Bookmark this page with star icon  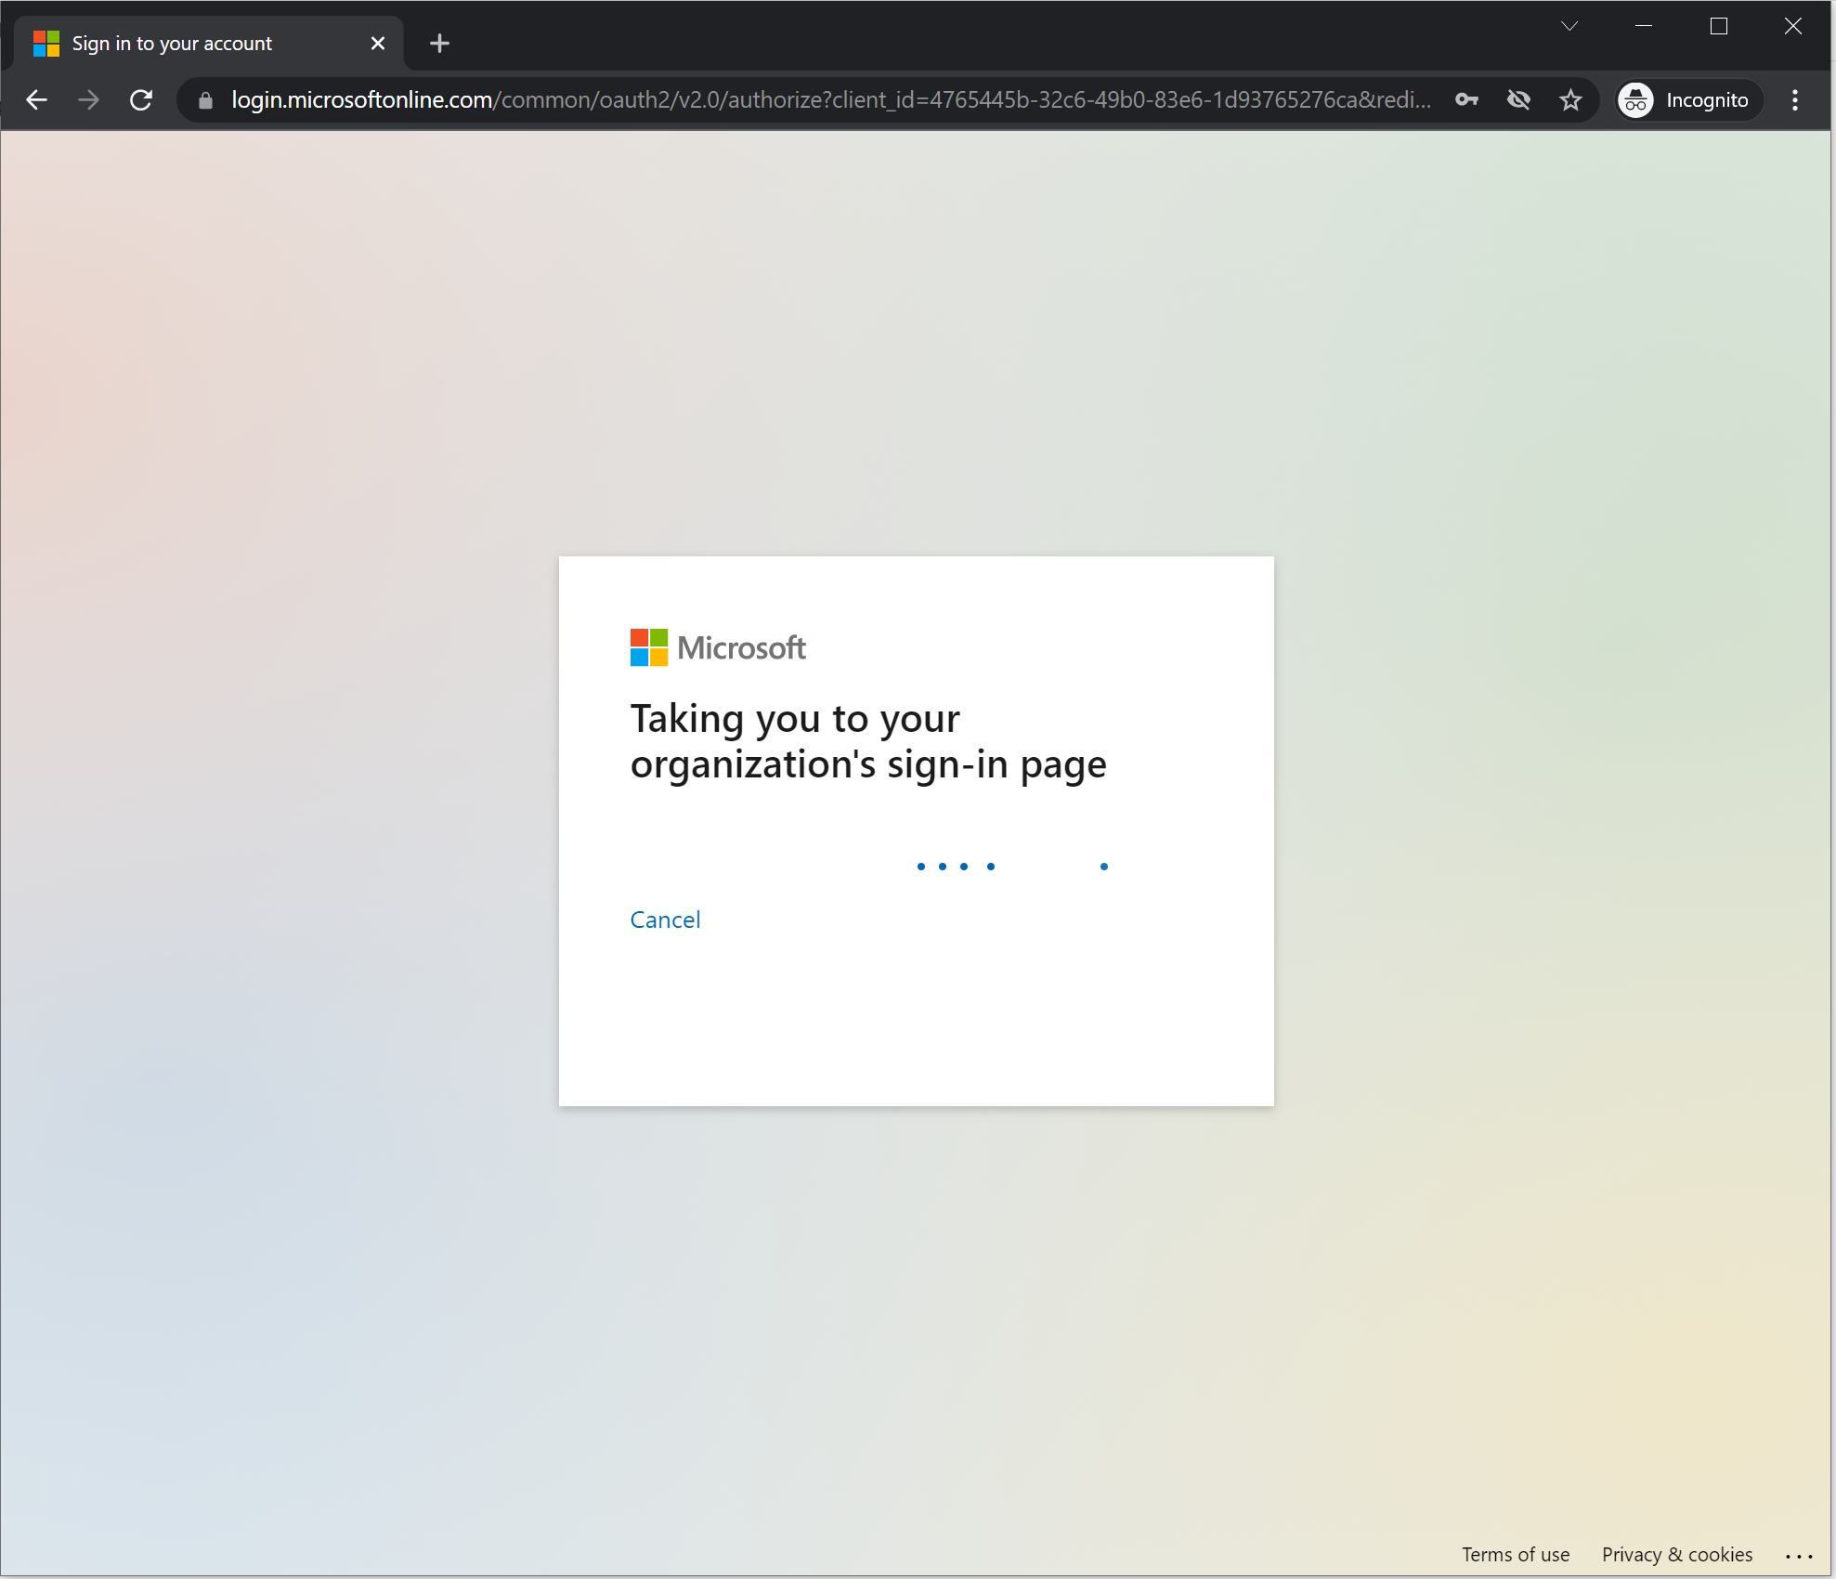1570,100
